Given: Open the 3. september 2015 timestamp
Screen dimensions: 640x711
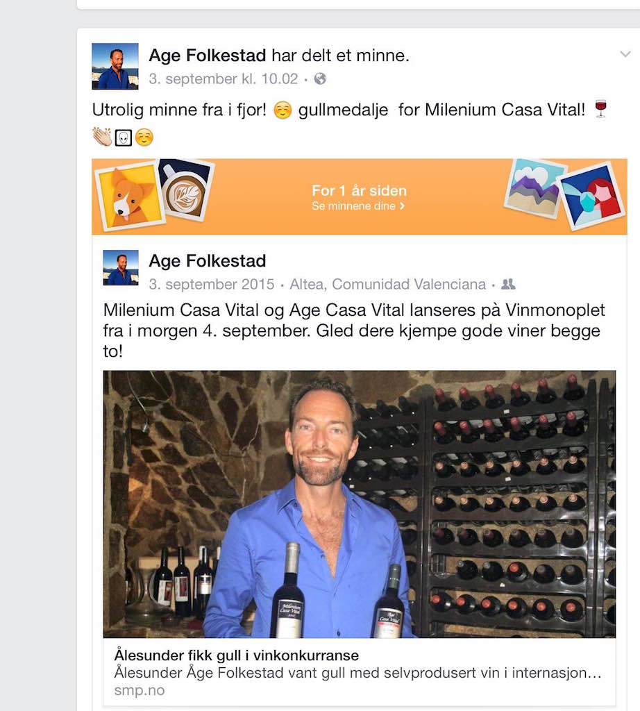Looking at the screenshot, I should 211,284.
